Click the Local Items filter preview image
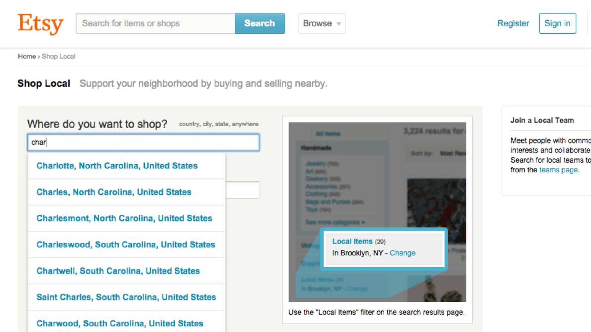Viewport: 591px width, 332px height. point(377,212)
